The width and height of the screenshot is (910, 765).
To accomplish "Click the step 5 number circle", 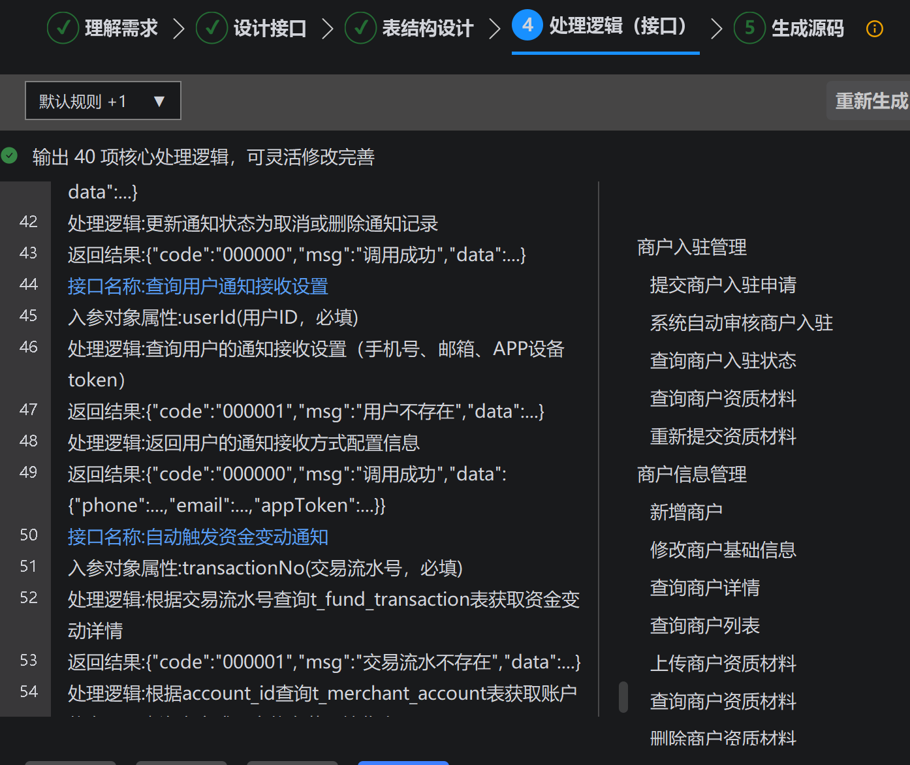I will pyautogui.click(x=749, y=28).
